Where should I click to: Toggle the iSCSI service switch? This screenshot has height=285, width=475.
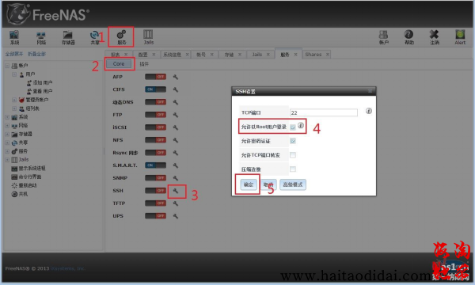(155, 127)
